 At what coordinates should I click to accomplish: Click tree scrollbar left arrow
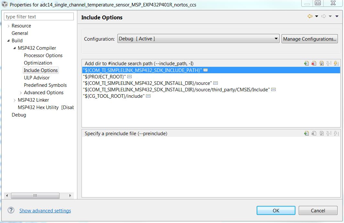coord(7,196)
